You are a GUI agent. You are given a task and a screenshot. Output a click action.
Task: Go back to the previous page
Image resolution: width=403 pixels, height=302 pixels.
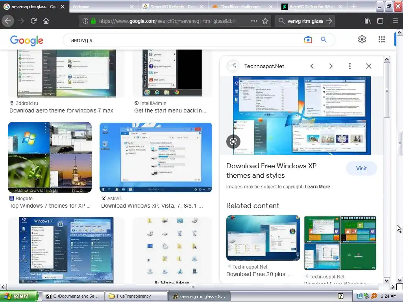[x=8, y=21]
